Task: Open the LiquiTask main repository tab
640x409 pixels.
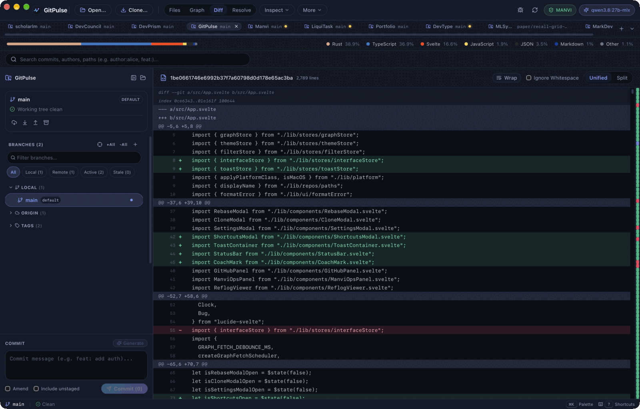Action: [328, 26]
